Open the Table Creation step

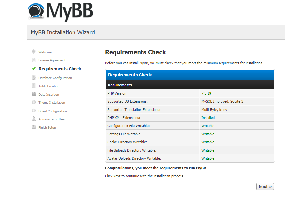pos(49,86)
